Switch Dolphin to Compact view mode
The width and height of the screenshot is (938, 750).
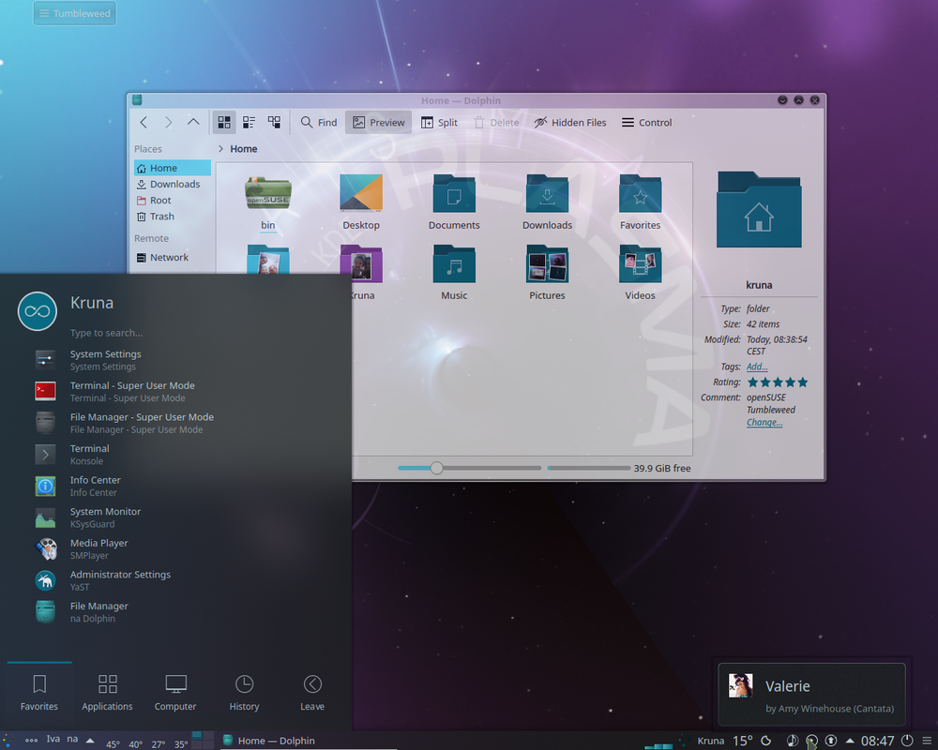pyautogui.click(x=249, y=123)
